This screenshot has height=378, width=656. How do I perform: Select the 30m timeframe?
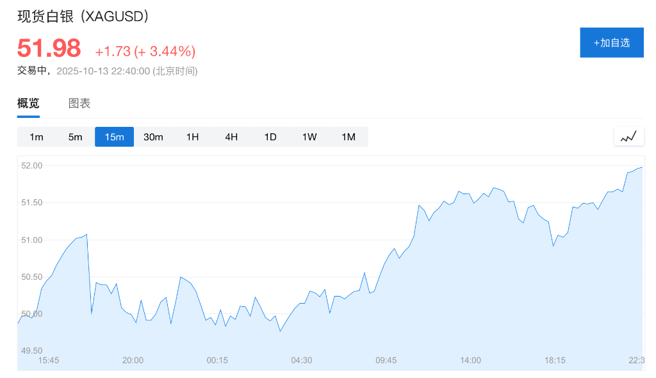pos(154,136)
